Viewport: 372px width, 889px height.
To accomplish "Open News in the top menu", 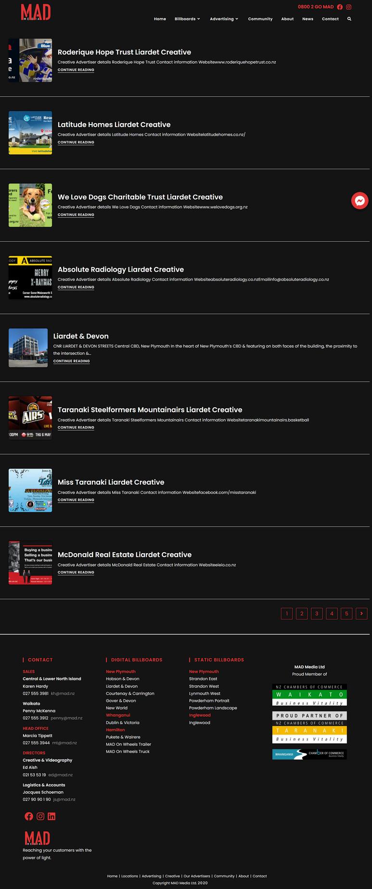I will pos(308,19).
